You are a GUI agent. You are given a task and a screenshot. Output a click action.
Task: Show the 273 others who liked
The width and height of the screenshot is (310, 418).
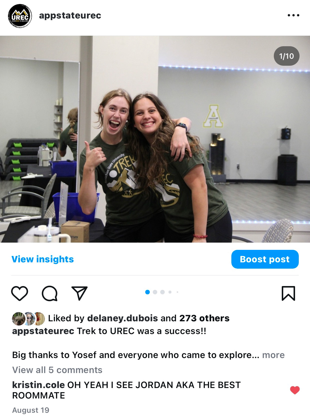(x=204, y=318)
